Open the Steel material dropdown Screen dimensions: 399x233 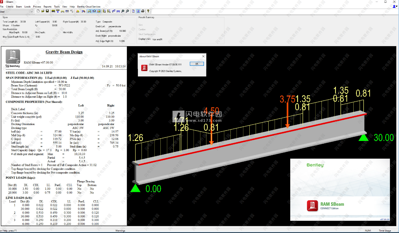tap(17, 12)
